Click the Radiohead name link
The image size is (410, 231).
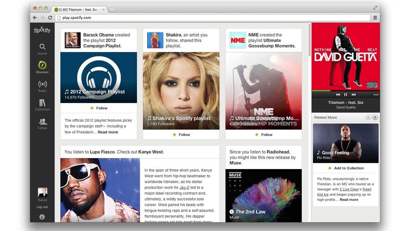pyautogui.click(x=278, y=152)
